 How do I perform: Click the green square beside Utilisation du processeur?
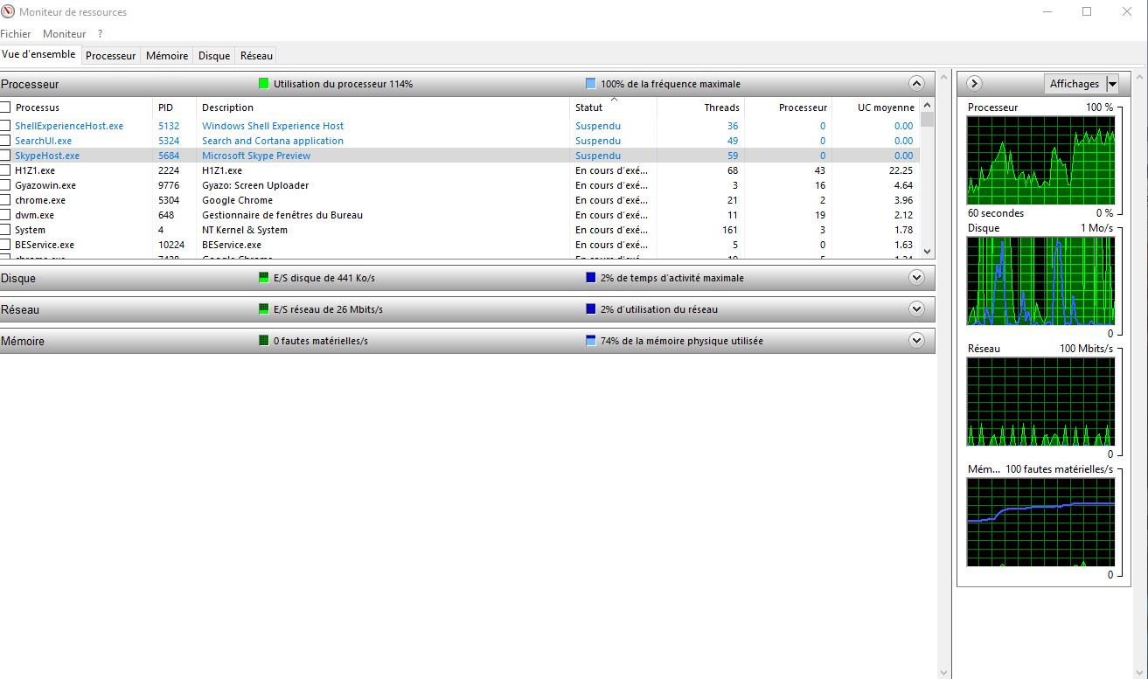264,84
